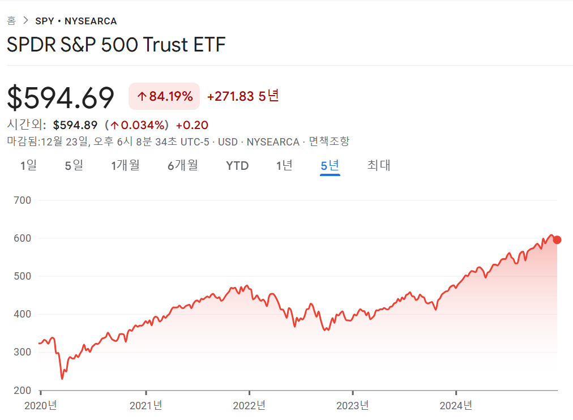Show the 최대 maximum range
Screen dimensions: 573x420
(x=378, y=165)
